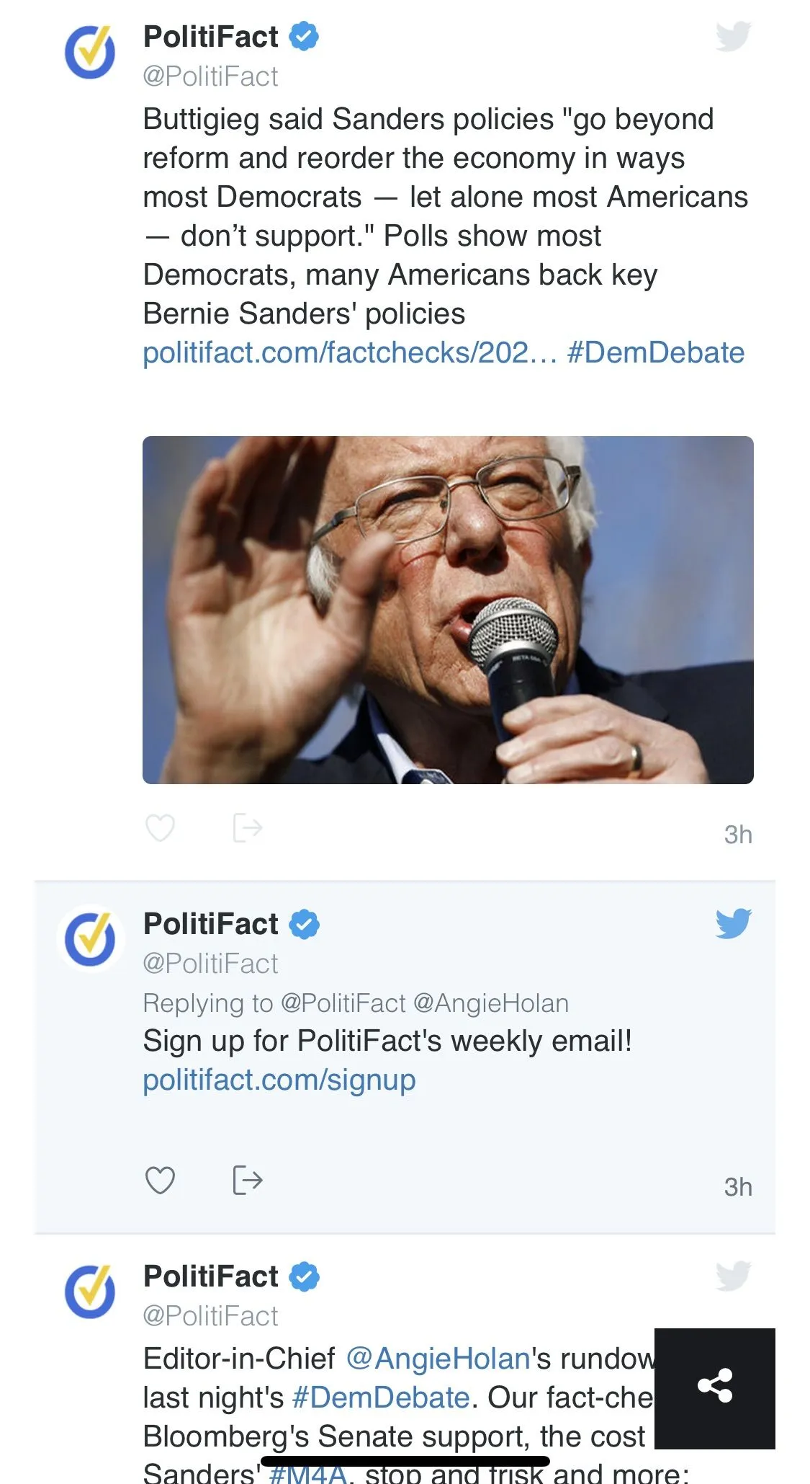Open the 3h timestamp on signup tweet
Screen dimensions: 810x1484
click(737, 1187)
